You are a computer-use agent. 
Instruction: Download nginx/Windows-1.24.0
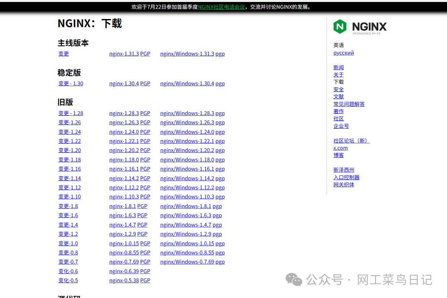[x=187, y=132]
